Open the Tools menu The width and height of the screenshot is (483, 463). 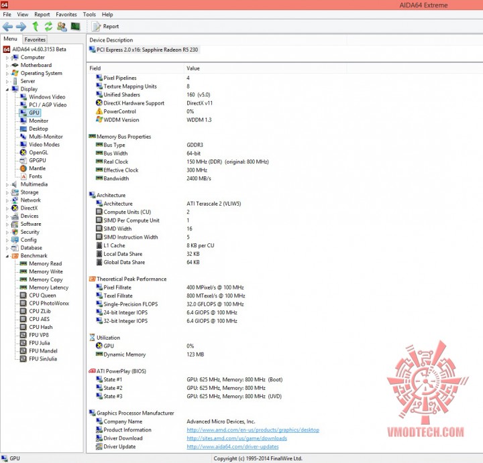[89, 15]
